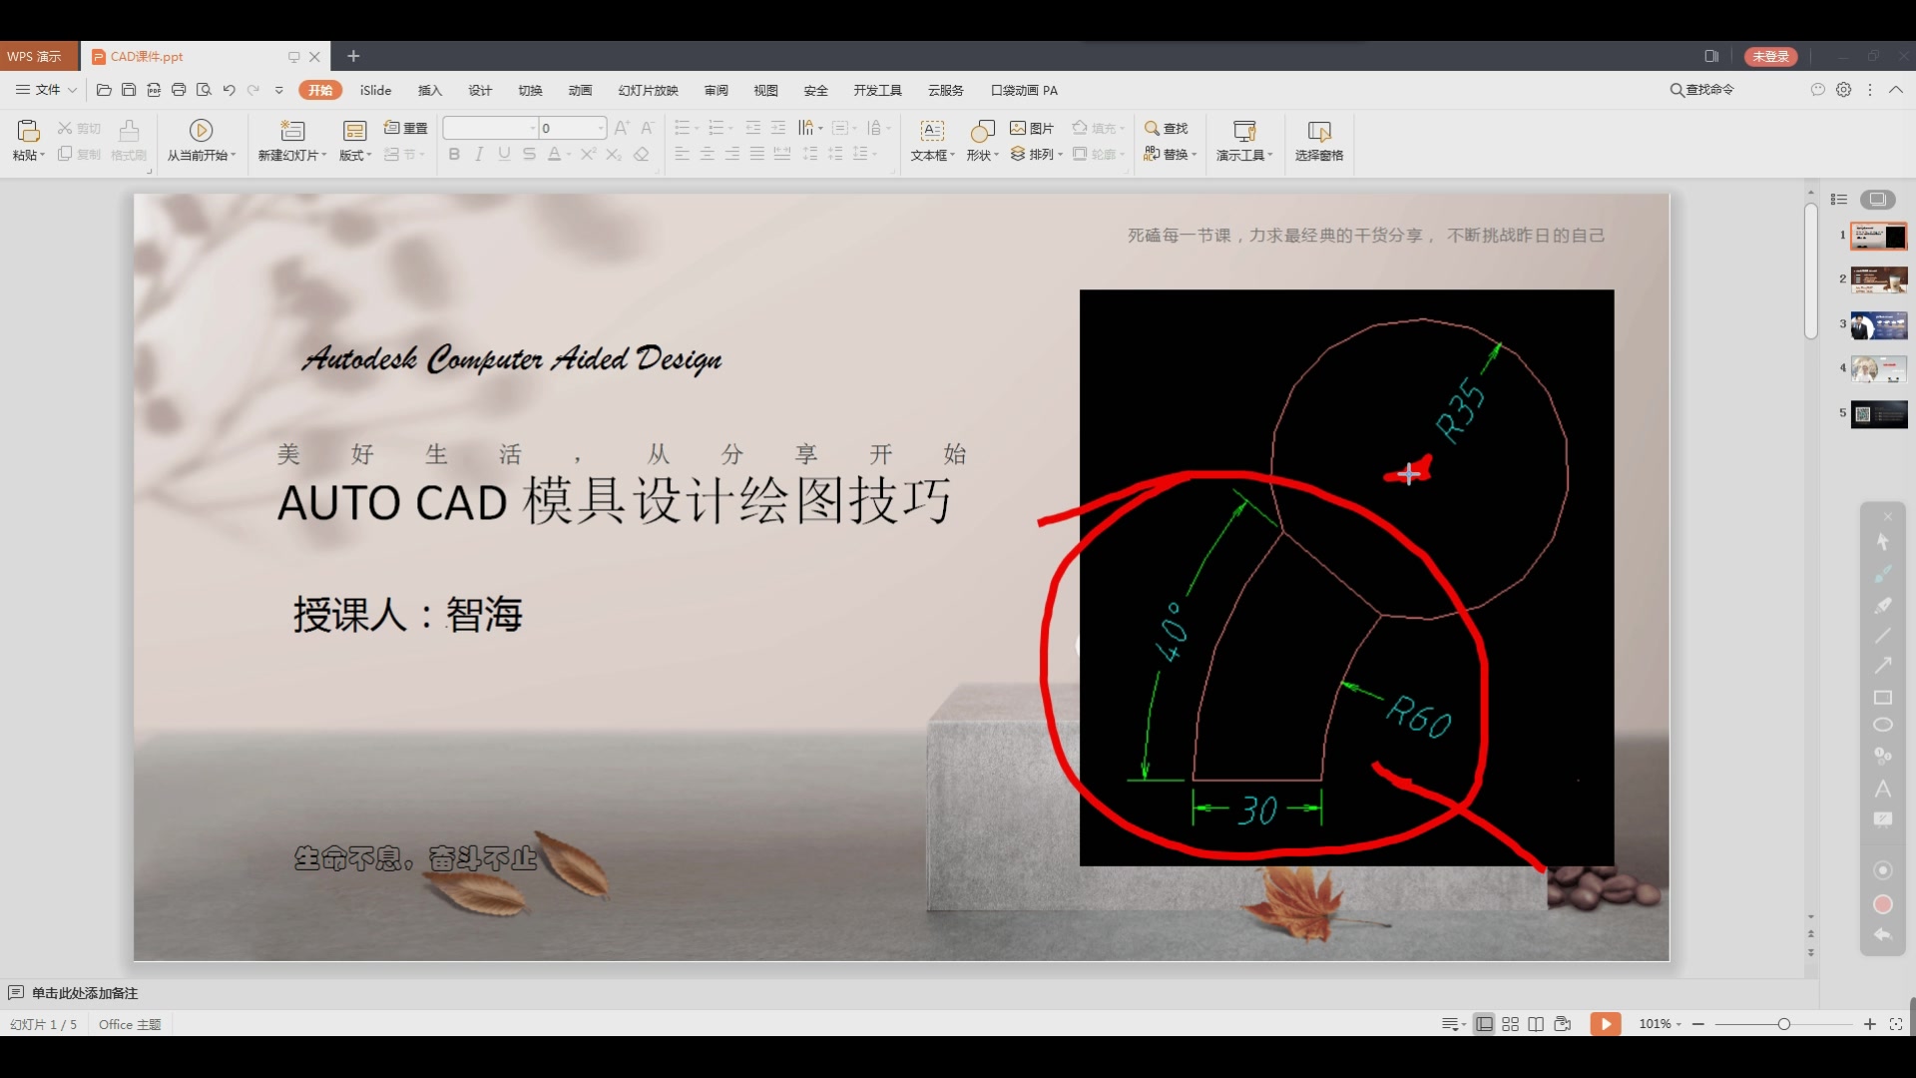Select the brush annotation tool
1916x1078 pixels.
pyautogui.click(x=1883, y=573)
